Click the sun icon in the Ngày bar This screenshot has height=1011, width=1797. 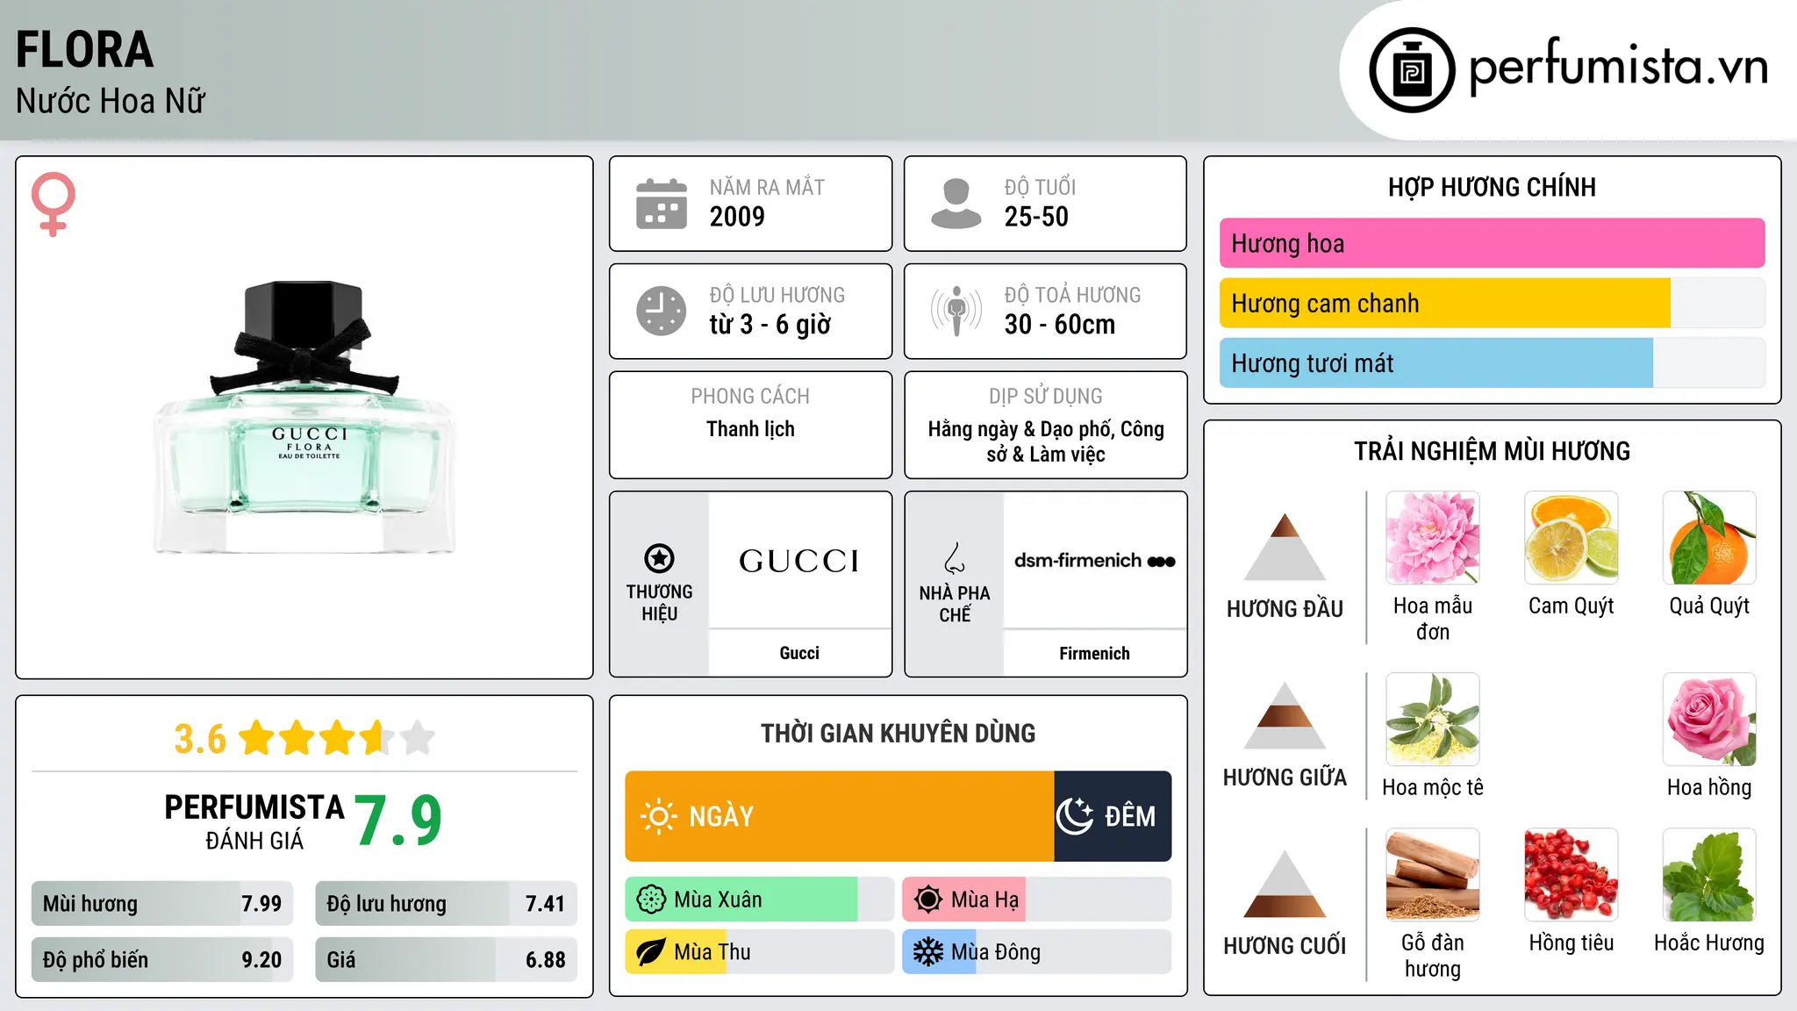658,816
